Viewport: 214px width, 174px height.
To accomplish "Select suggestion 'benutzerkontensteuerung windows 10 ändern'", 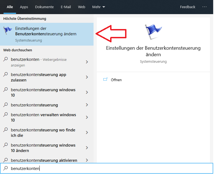I will coord(47,148).
